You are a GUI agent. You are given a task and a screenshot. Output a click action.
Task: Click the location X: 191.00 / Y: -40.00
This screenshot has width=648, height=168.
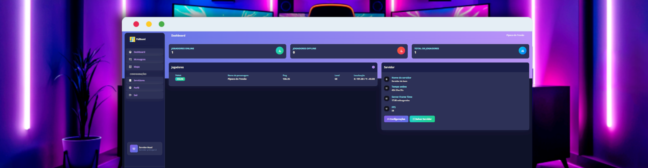coord(364,79)
